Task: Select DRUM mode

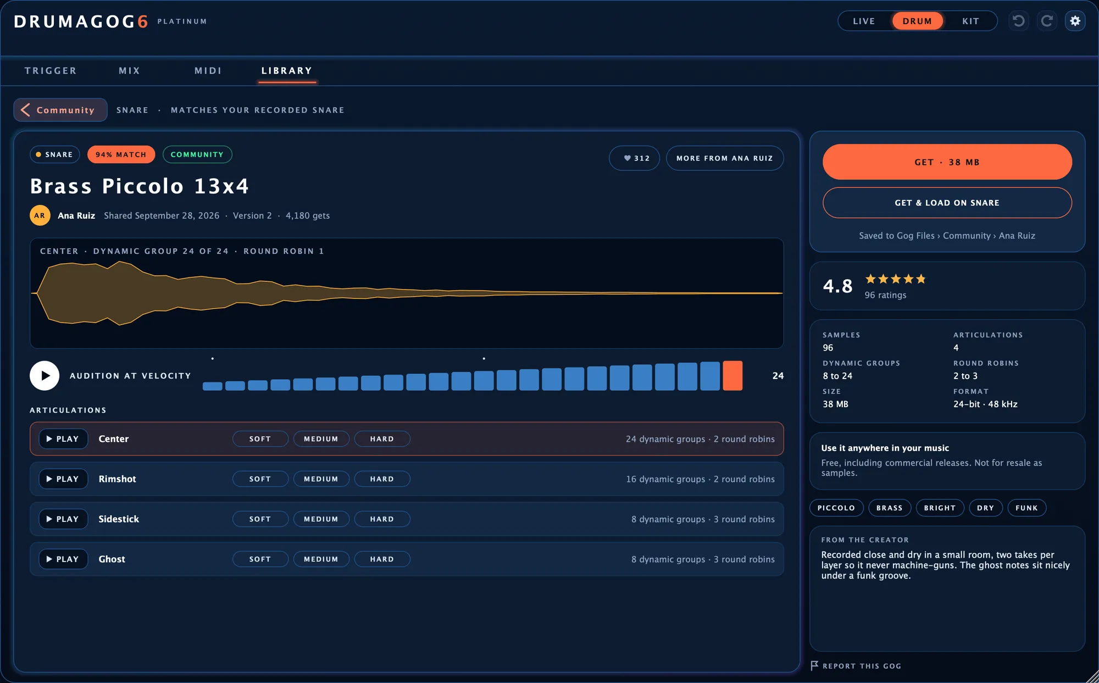Action: (918, 21)
